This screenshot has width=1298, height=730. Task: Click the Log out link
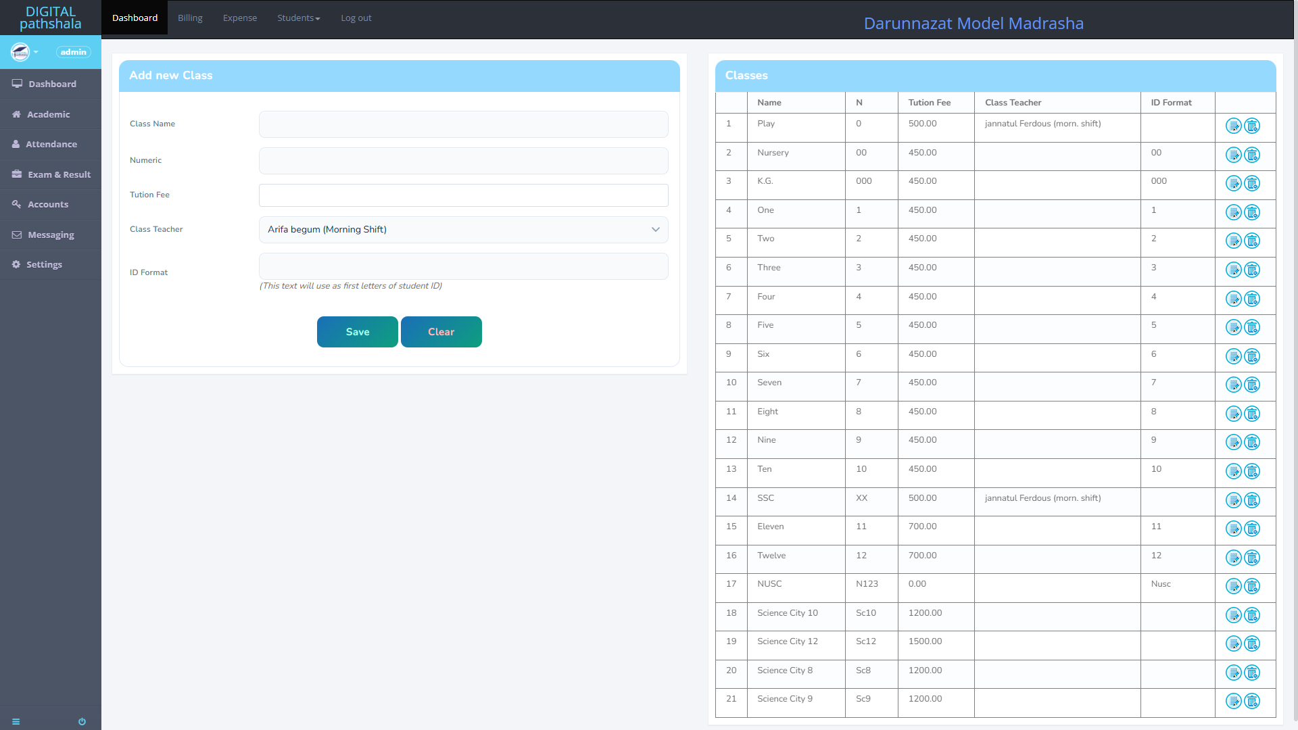(x=356, y=18)
